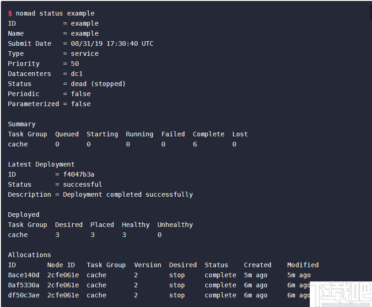Screen dimensions: 372x307
Task: Click the Datacenters value dc1
Action: point(76,74)
